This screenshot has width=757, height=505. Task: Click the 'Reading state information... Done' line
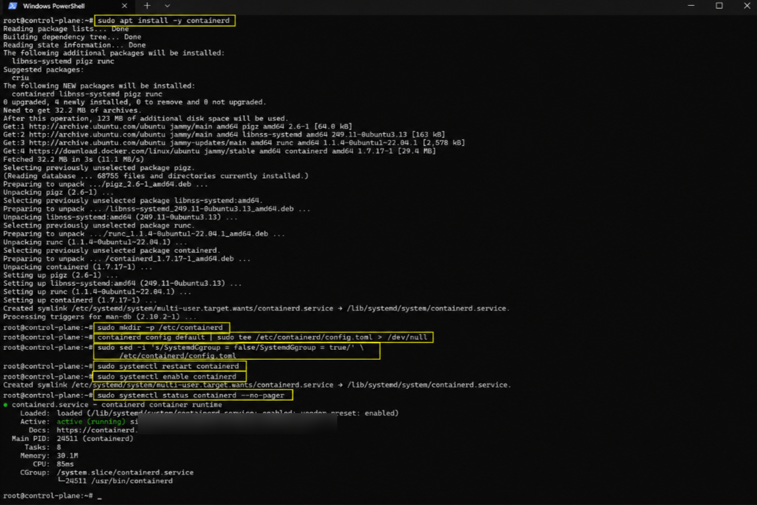point(75,46)
